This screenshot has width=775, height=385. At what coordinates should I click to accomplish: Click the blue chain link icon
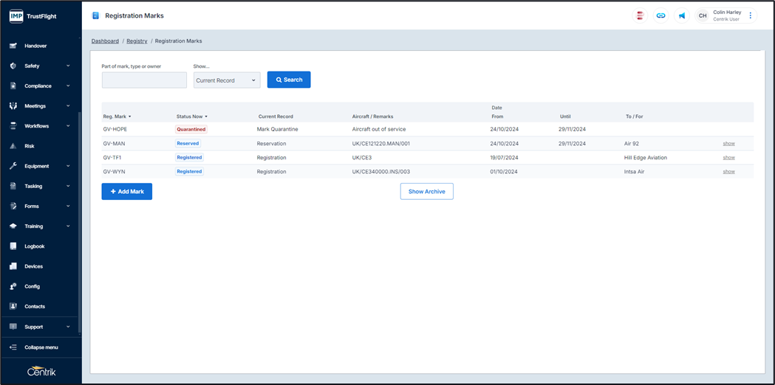[x=661, y=15]
